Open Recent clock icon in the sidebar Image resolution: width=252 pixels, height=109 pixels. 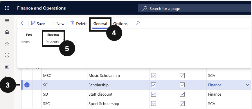pyautogui.click(x=7, y=55)
